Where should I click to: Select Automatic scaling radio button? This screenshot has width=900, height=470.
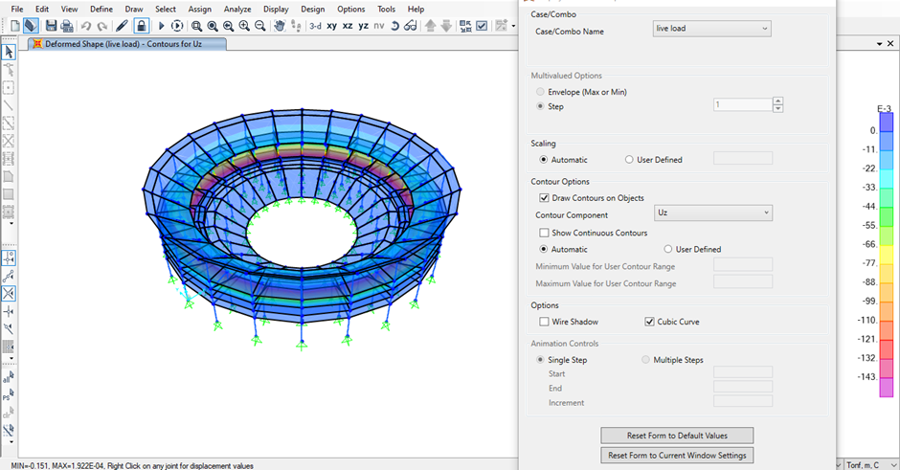click(544, 160)
